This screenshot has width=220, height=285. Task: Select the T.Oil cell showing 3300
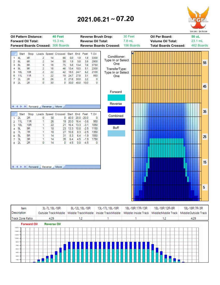[x=95, y=58]
